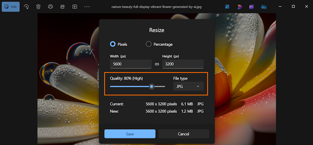The width and height of the screenshot is (313, 145).
Task: Toggle the aspect ratio link icon
Action: point(157,64)
